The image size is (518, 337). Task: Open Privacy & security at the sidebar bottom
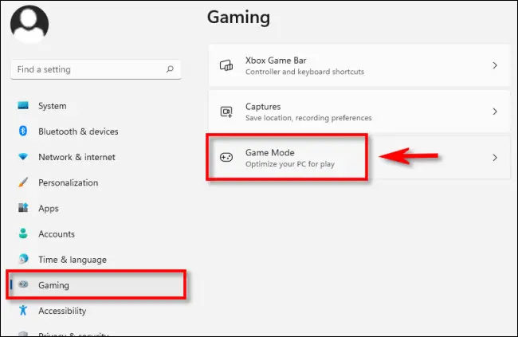coord(72,333)
